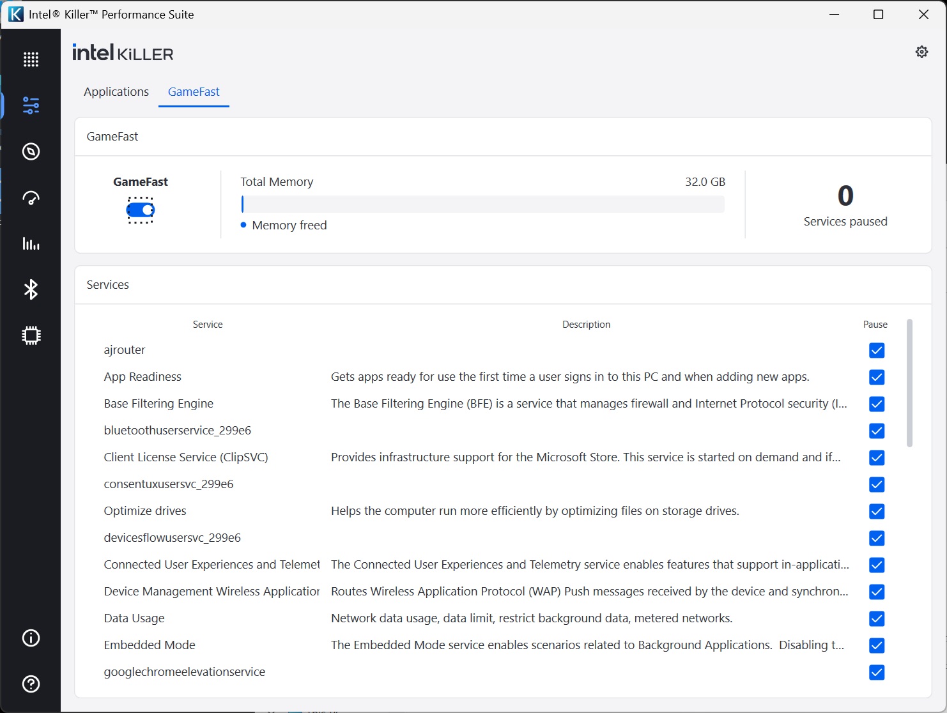Open the dashboard grid icon in sidebar
Viewport: 947px width, 713px height.
click(x=31, y=59)
